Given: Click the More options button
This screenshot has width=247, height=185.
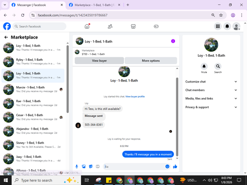Looking at the screenshot, I should 151,61.
